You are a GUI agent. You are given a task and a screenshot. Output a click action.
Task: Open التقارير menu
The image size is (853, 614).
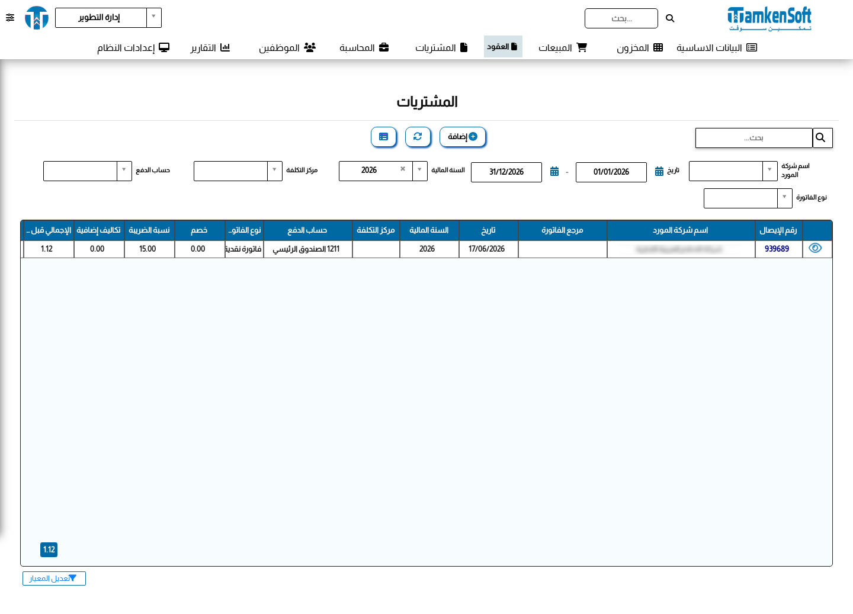tap(210, 48)
